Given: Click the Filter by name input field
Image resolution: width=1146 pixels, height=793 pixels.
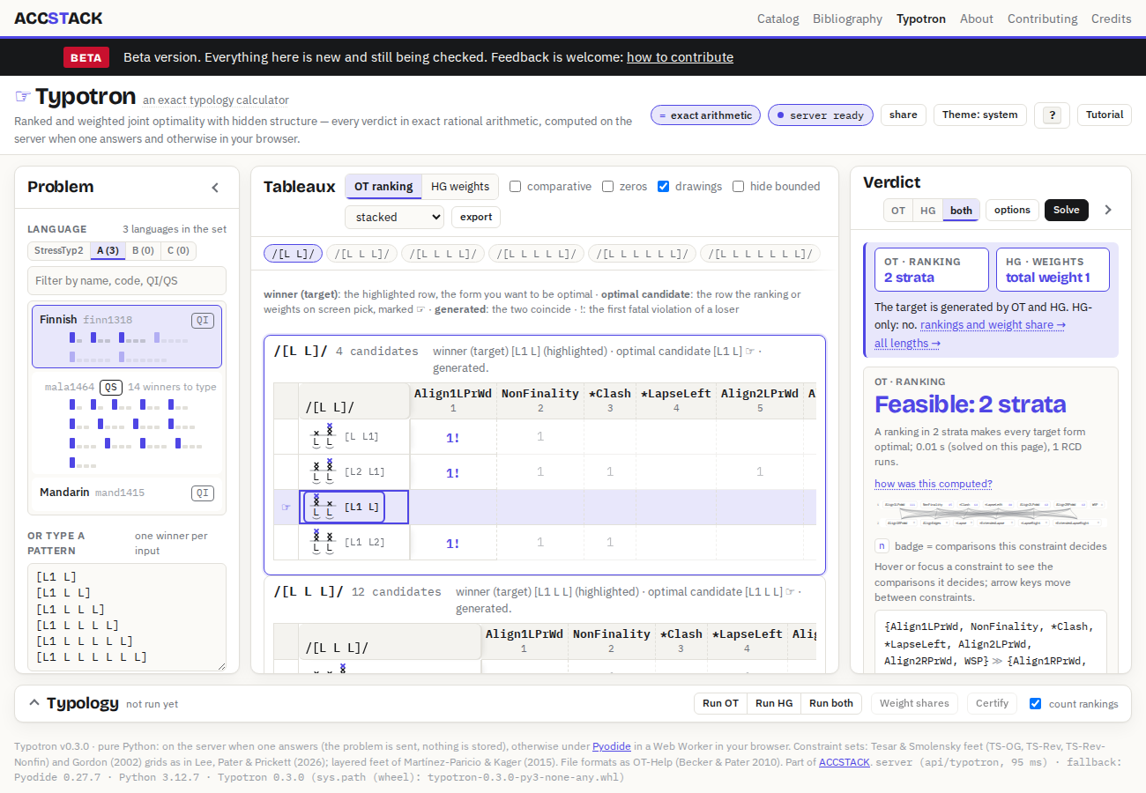Looking at the screenshot, I should tap(127, 281).
